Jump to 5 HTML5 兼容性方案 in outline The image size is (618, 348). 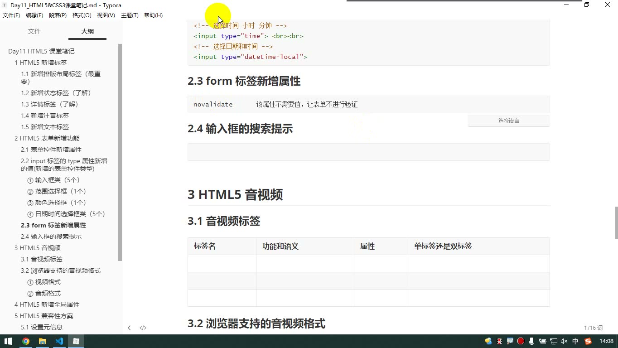pos(43,316)
